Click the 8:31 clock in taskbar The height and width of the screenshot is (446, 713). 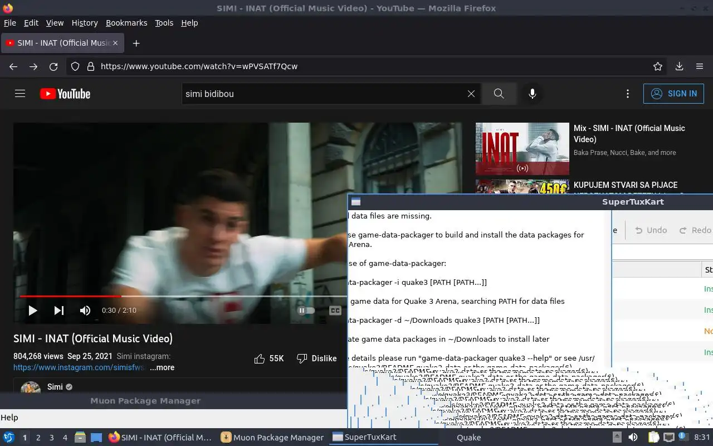(702, 438)
